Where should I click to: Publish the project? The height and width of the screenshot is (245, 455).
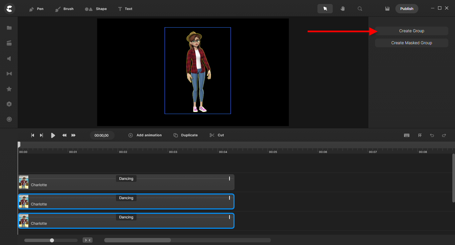coord(407,9)
